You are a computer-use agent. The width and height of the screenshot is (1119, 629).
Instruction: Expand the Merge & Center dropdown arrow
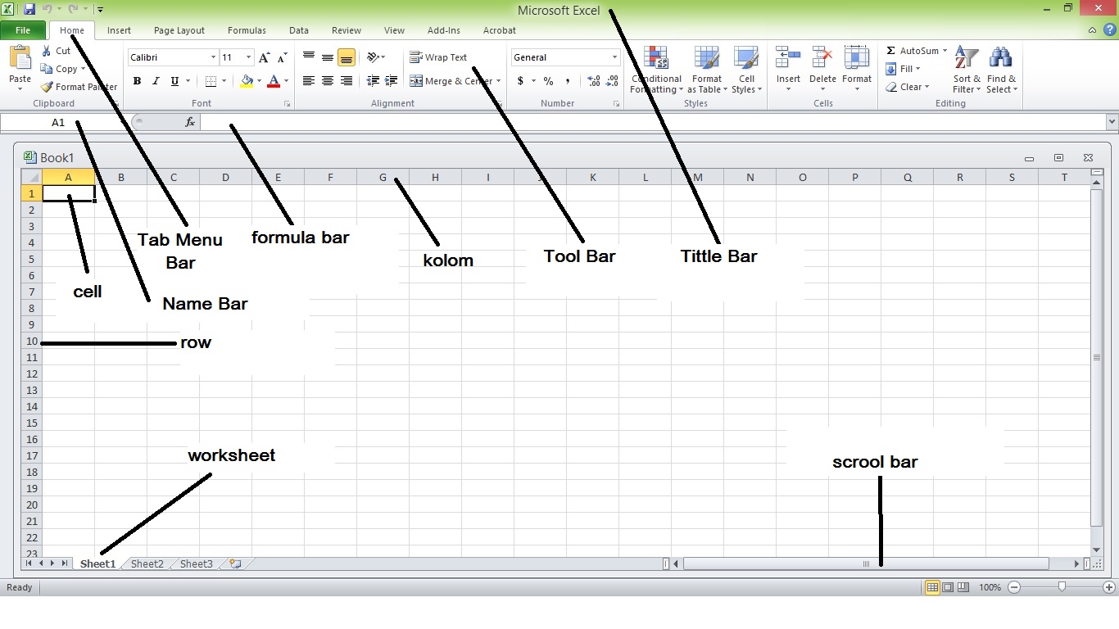click(x=498, y=81)
